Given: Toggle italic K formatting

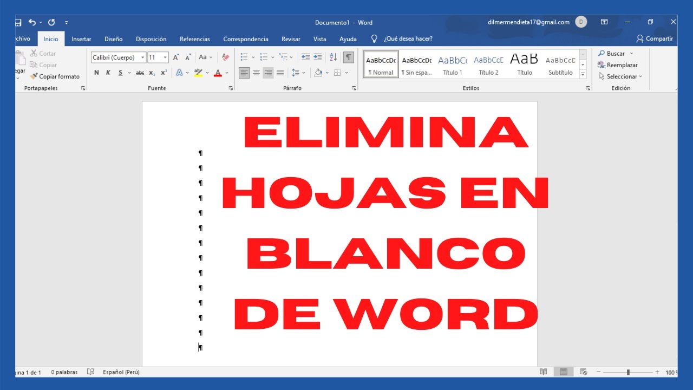Looking at the screenshot, I should (108, 73).
